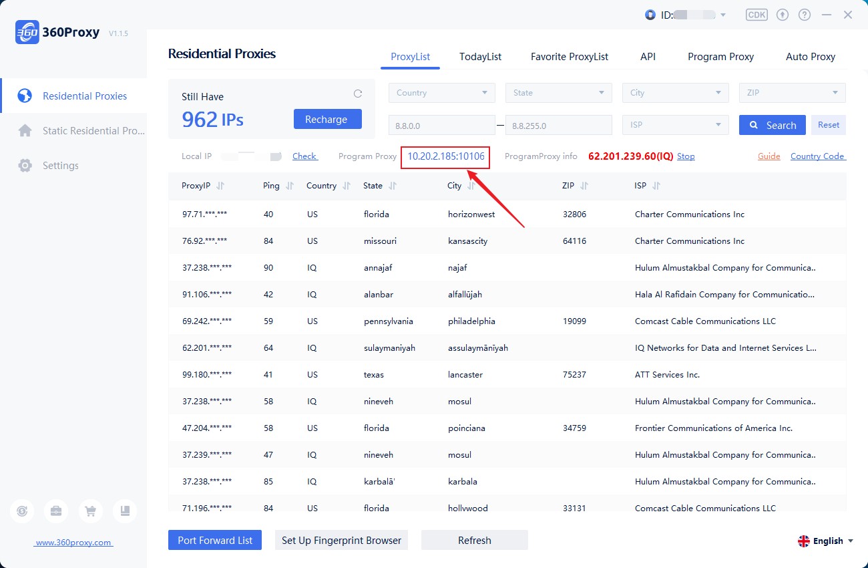Click the Stop link for ProgramProxy

[x=686, y=156]
